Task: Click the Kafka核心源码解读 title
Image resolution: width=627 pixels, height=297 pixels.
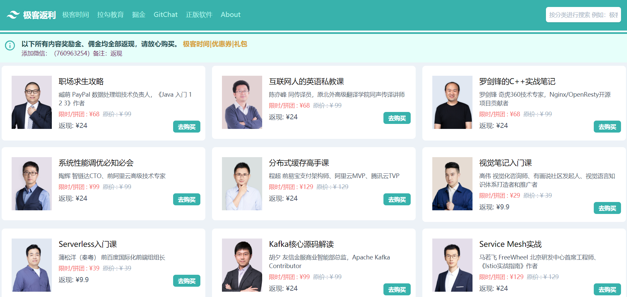Action: click(301, 244)
